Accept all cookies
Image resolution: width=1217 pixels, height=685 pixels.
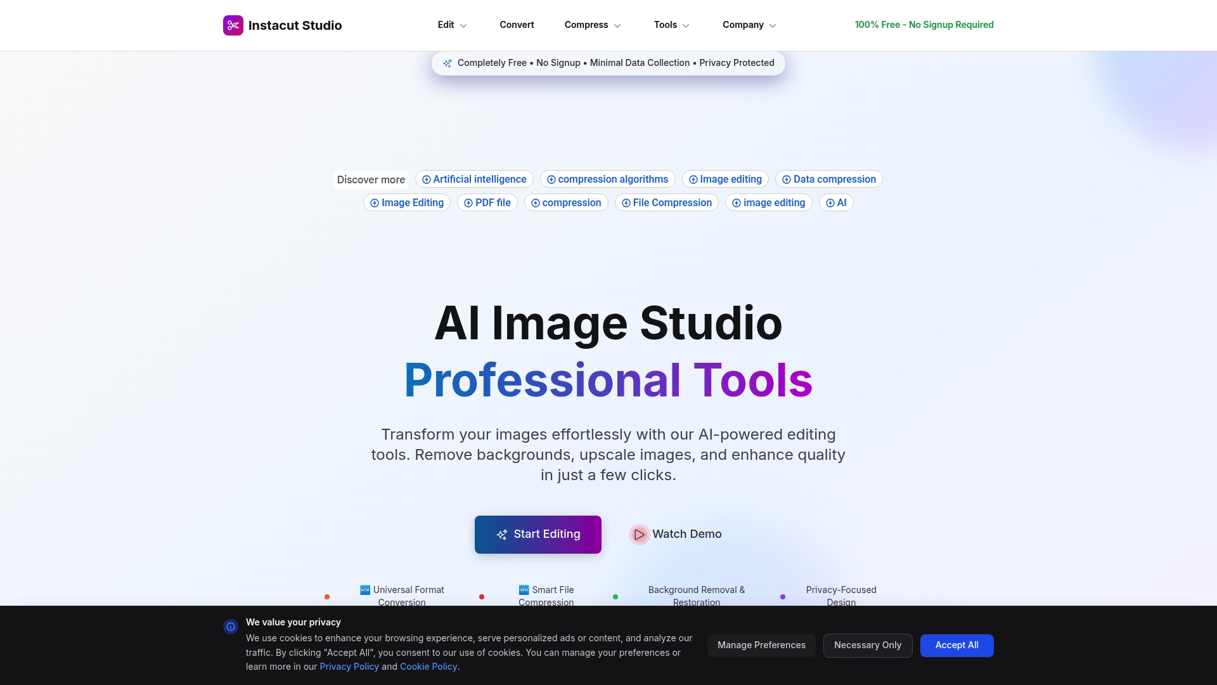[x=957, y=645]
